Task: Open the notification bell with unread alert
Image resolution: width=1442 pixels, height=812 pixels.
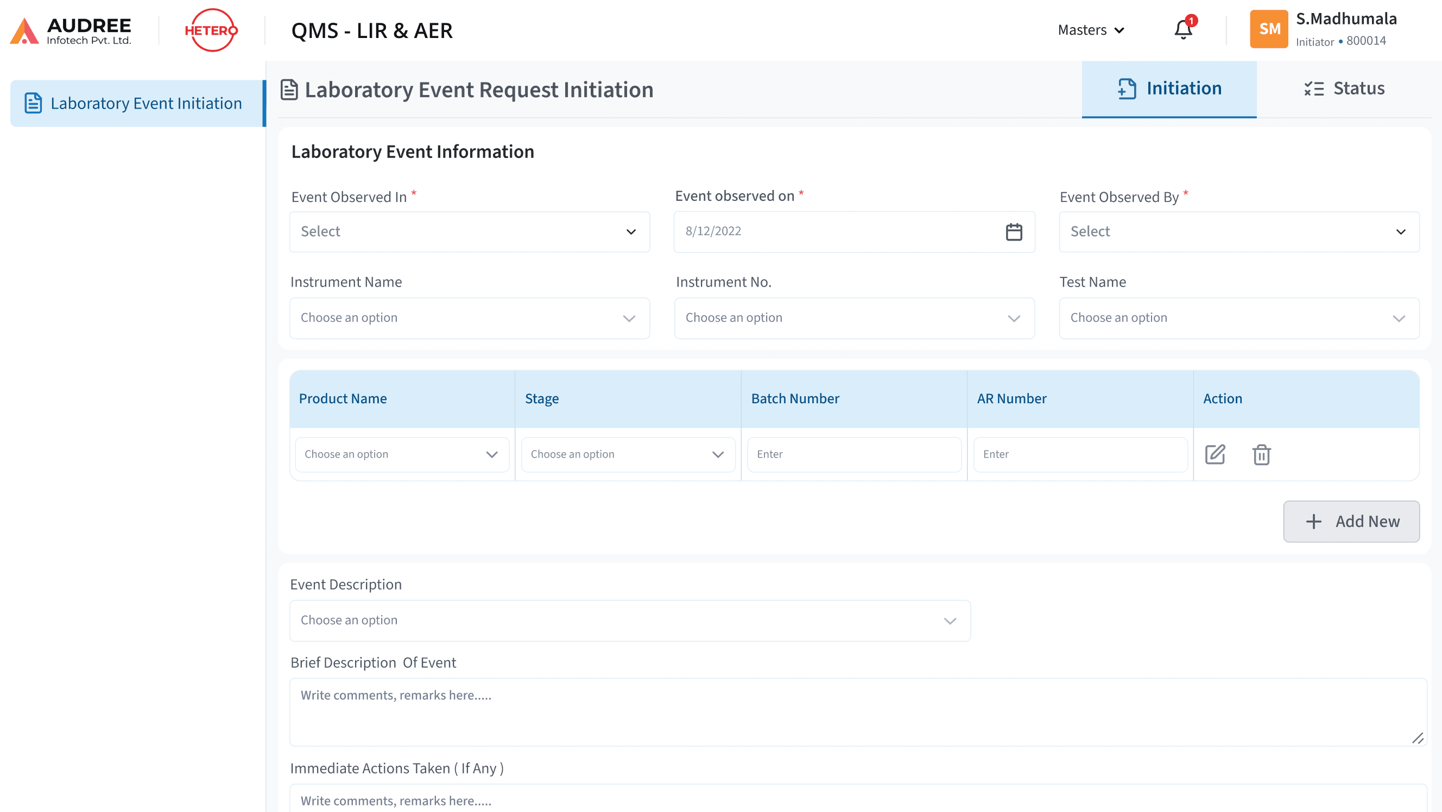Action: tap(1182, 29)
